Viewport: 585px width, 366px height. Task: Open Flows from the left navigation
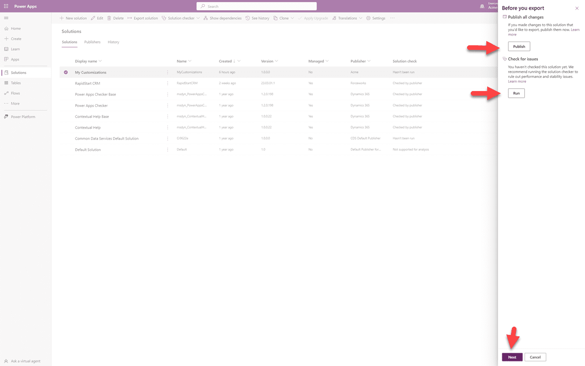[15, 93]
